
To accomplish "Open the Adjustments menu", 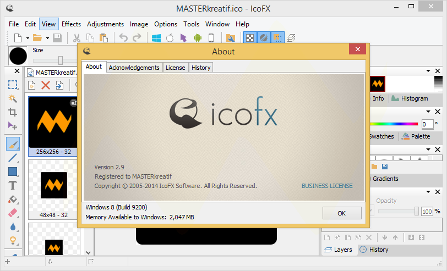I will (x=105, y=24).
